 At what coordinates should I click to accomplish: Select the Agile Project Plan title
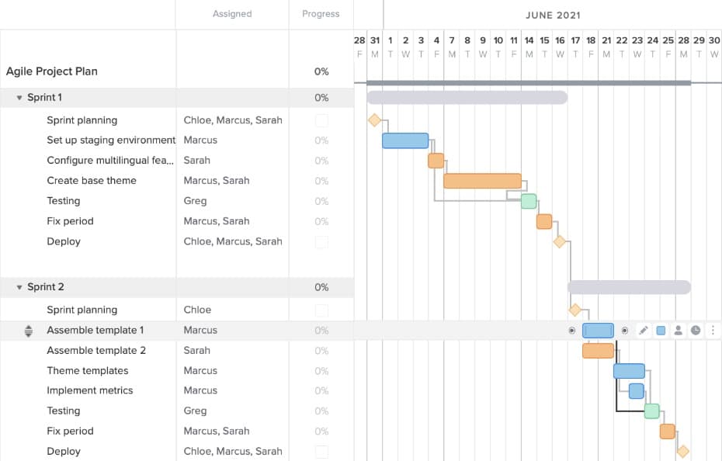(x=50, y=71)
